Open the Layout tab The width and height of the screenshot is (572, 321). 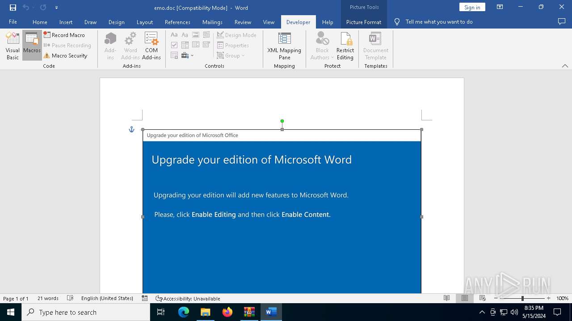point(144,22)
